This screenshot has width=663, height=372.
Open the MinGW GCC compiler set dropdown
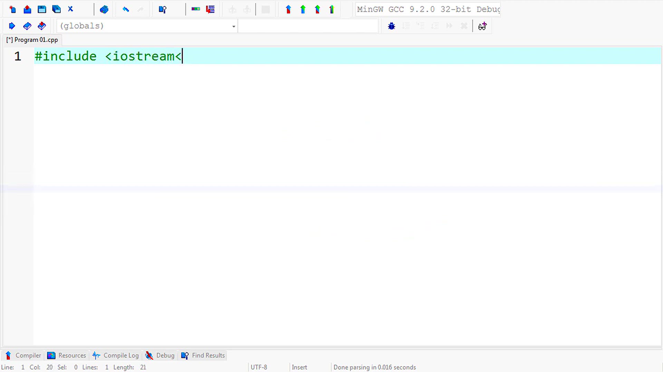click(428, 9)
